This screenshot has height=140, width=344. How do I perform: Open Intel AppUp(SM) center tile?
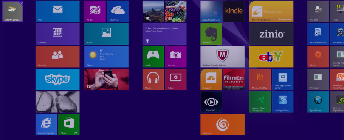click(283, 79)
